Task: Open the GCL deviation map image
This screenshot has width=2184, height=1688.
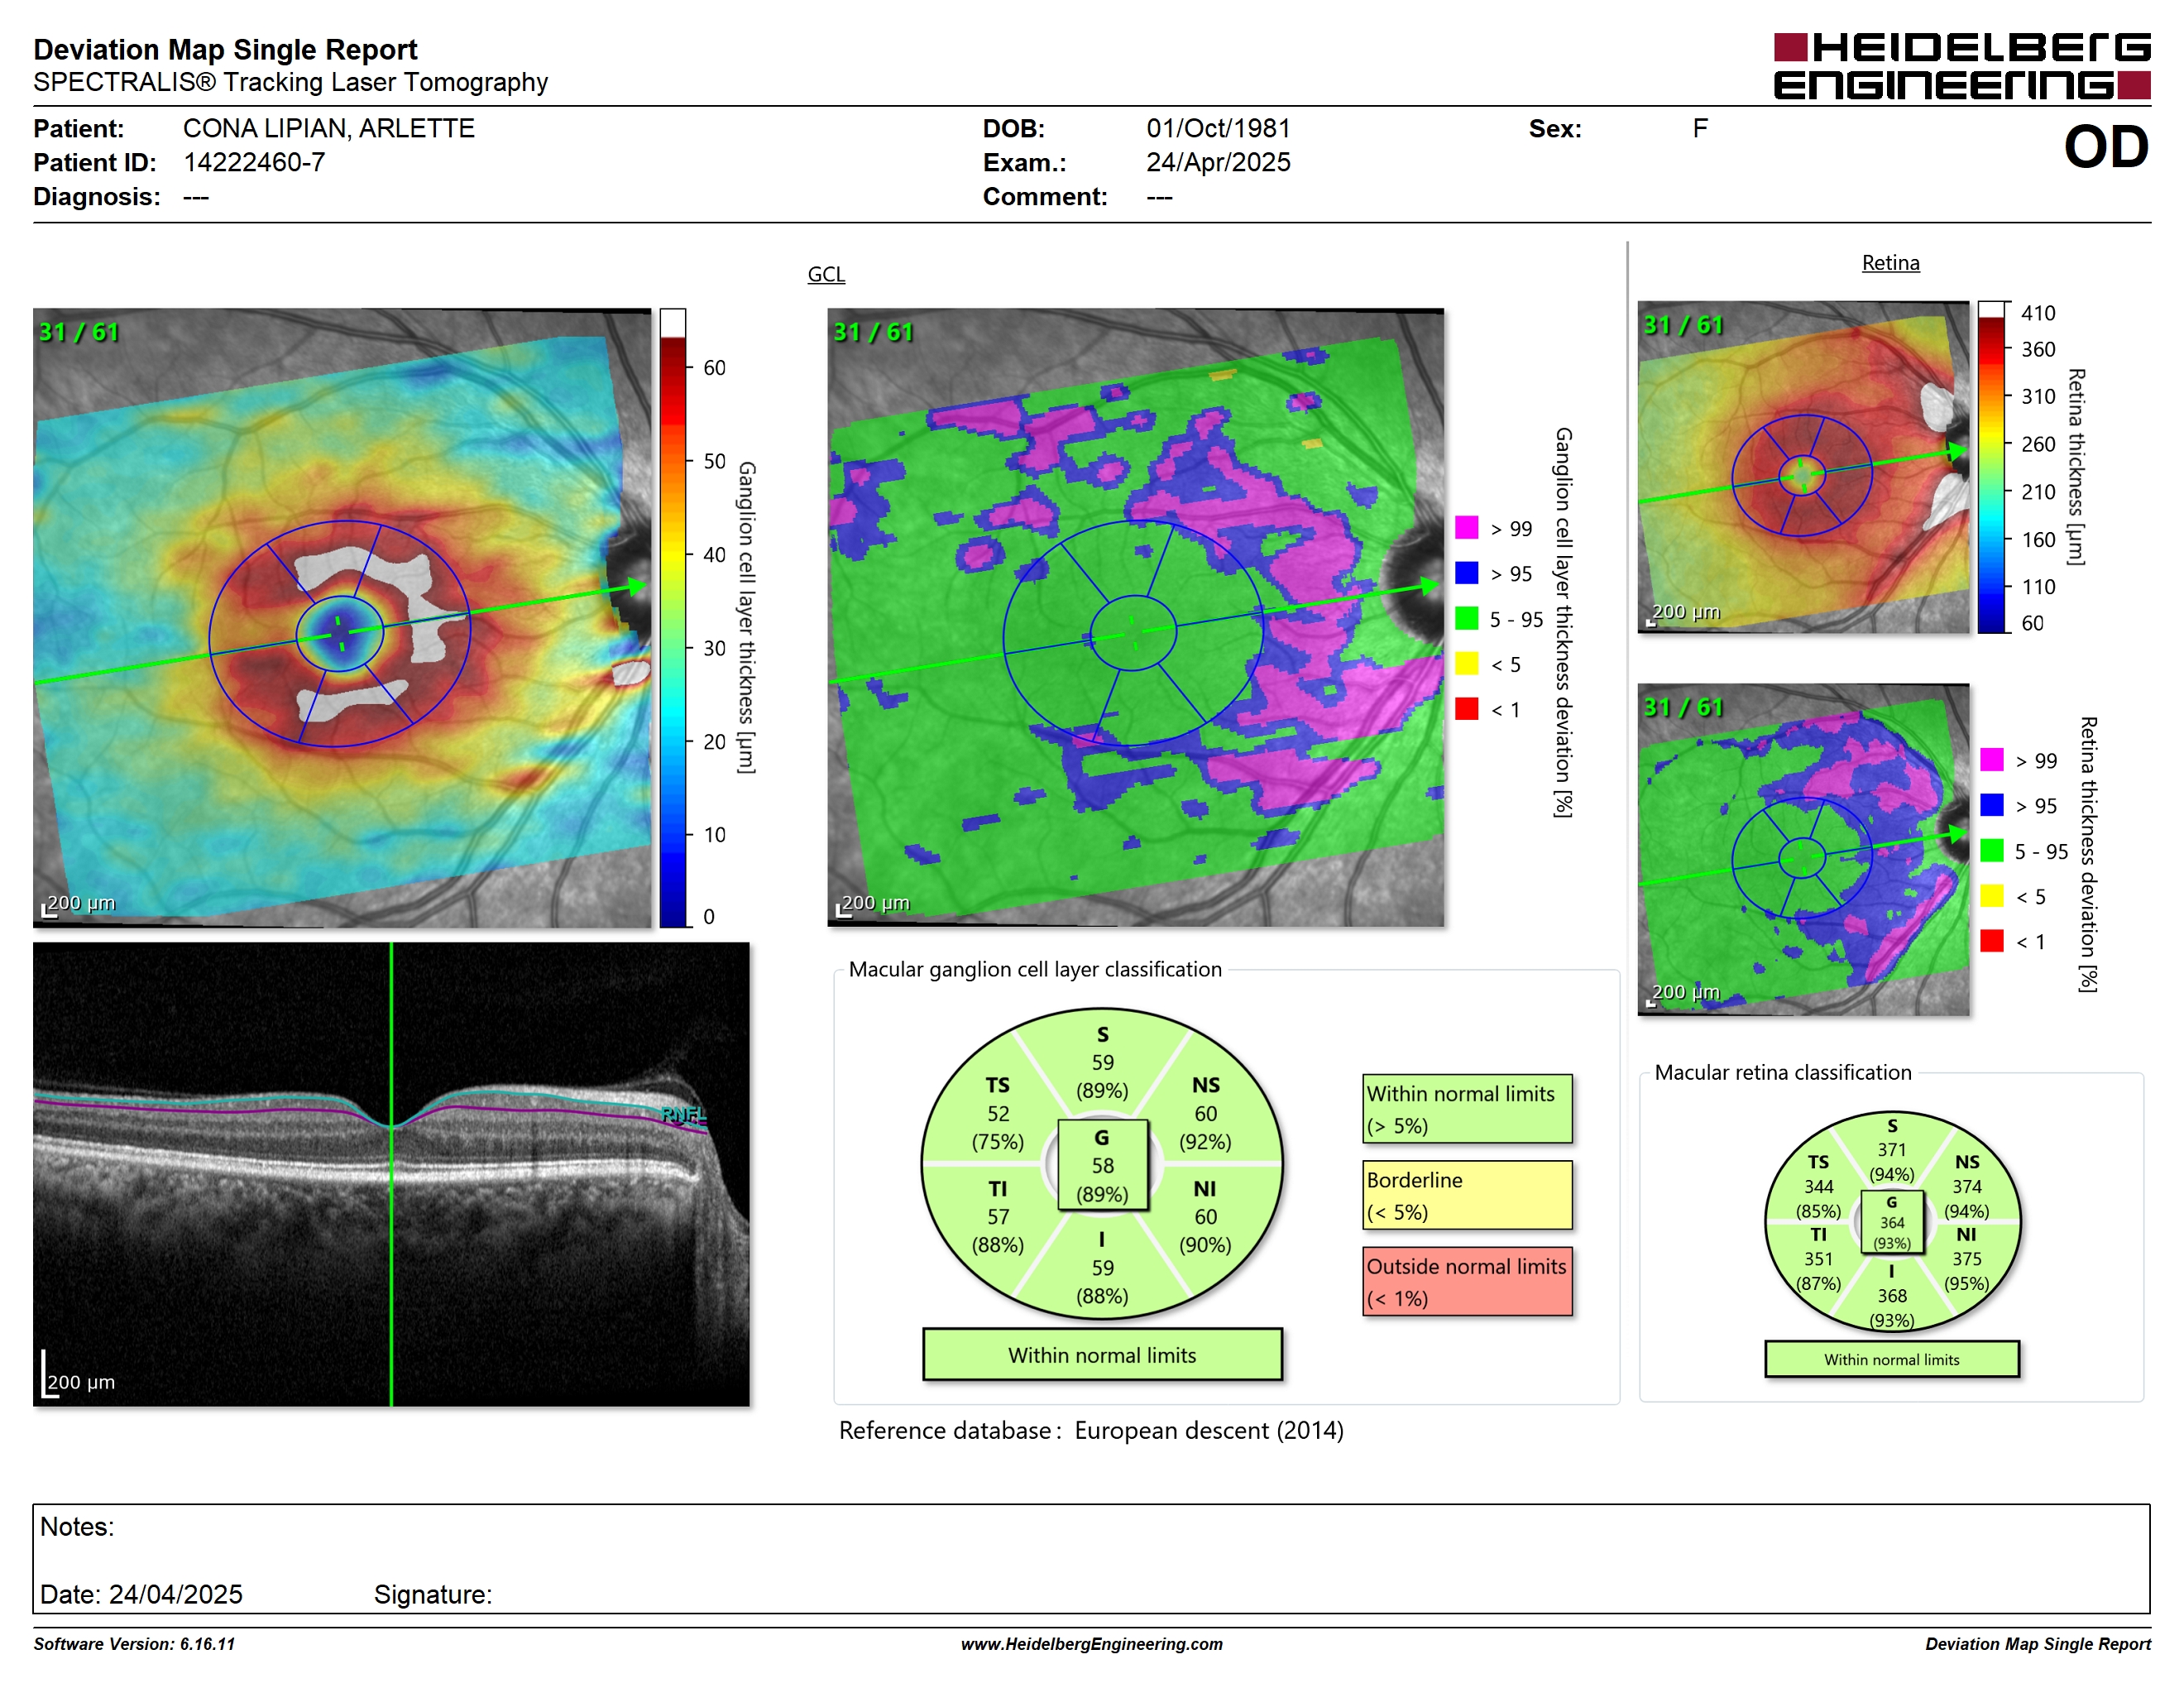Action: (1135, 617)
